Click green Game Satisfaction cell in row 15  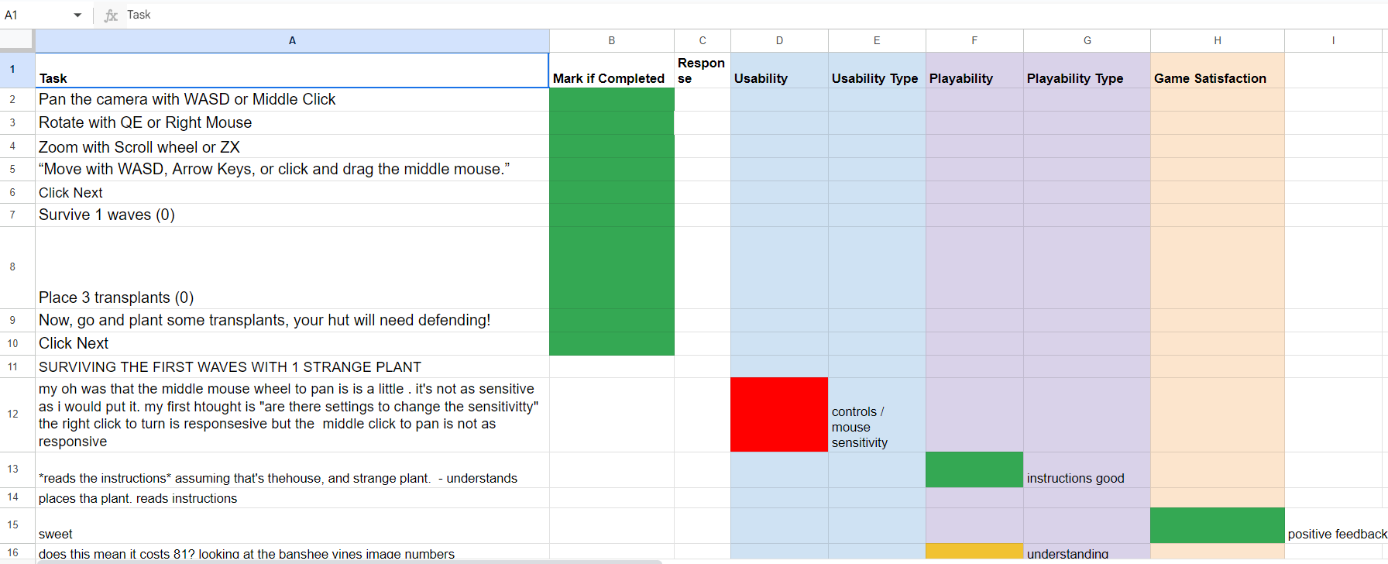tap(1217, 525)
